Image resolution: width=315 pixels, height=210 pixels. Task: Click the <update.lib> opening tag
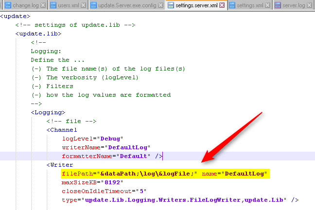coord(38,34)
